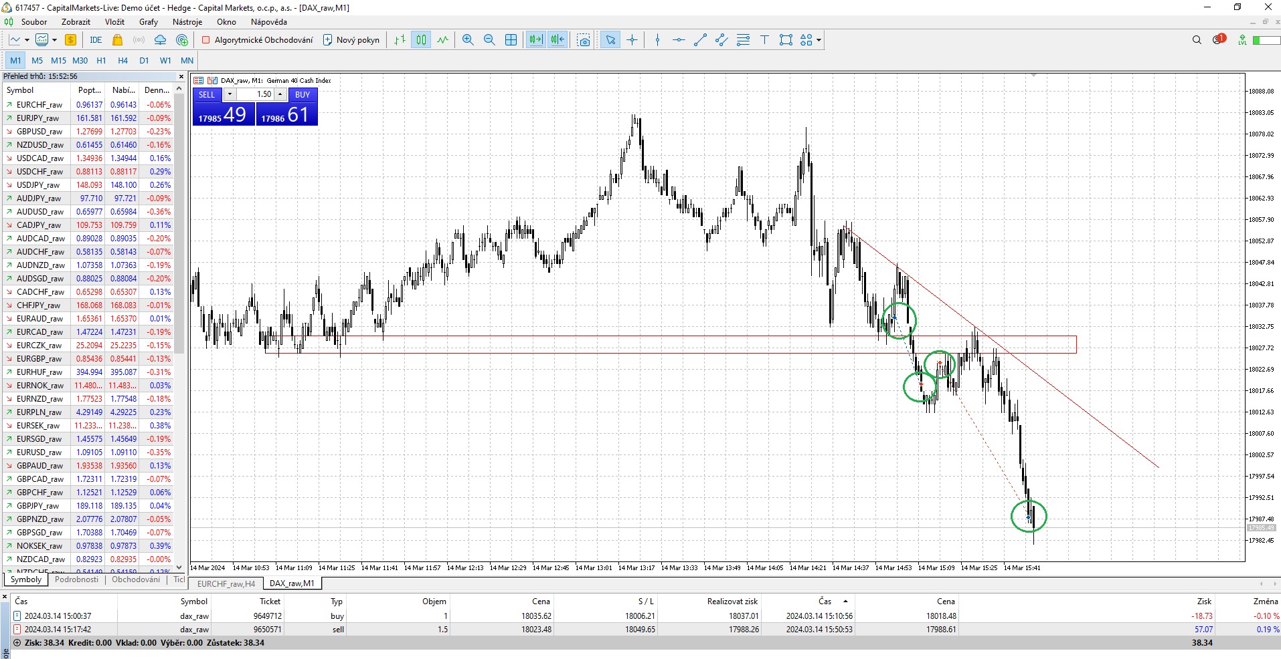Click the Nový pokyn button
The height and width of the screenshot is (659, 1281).
click(351, 40)
